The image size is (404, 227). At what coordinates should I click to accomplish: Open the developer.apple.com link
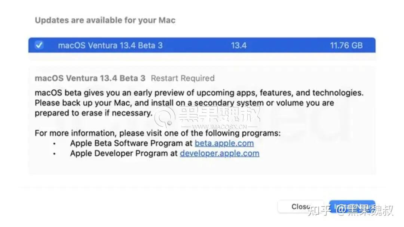[219, 153]
